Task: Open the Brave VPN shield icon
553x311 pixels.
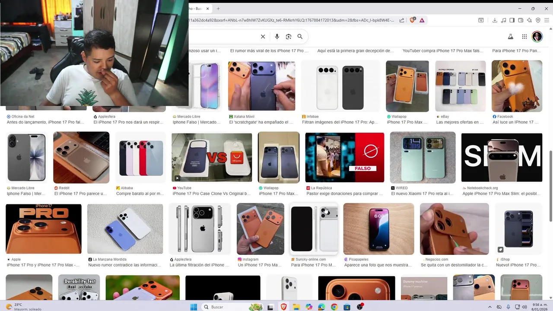Action: click(538, 20)
